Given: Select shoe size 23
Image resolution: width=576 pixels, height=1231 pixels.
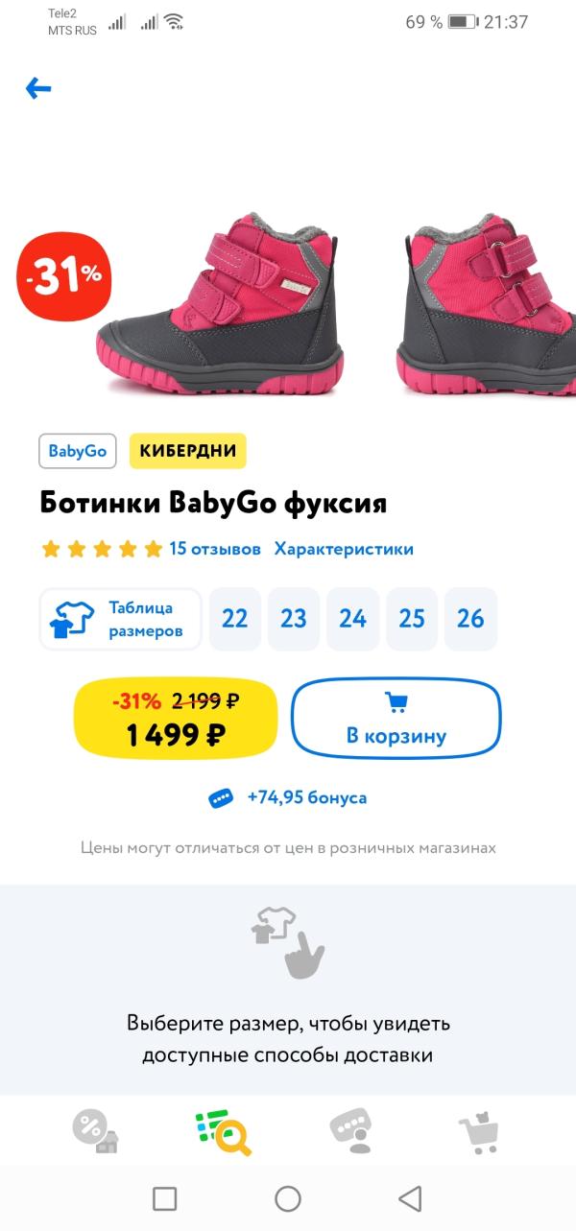Looking at the screenshot, I should (294, 619).
